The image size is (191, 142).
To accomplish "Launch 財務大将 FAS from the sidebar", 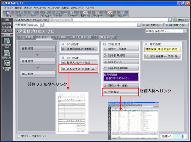I will 7,43.
